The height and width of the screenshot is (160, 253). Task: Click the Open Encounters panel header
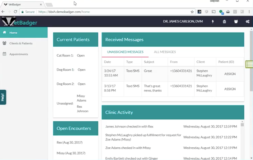coord(76,128)
